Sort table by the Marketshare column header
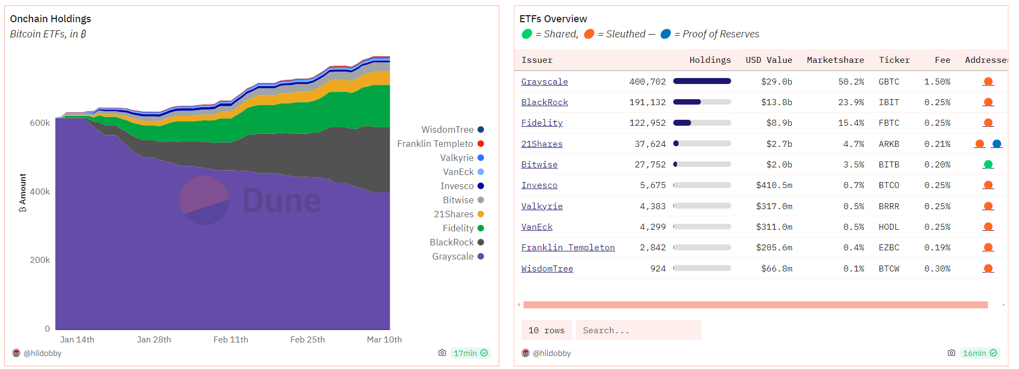 coord(835,60)
